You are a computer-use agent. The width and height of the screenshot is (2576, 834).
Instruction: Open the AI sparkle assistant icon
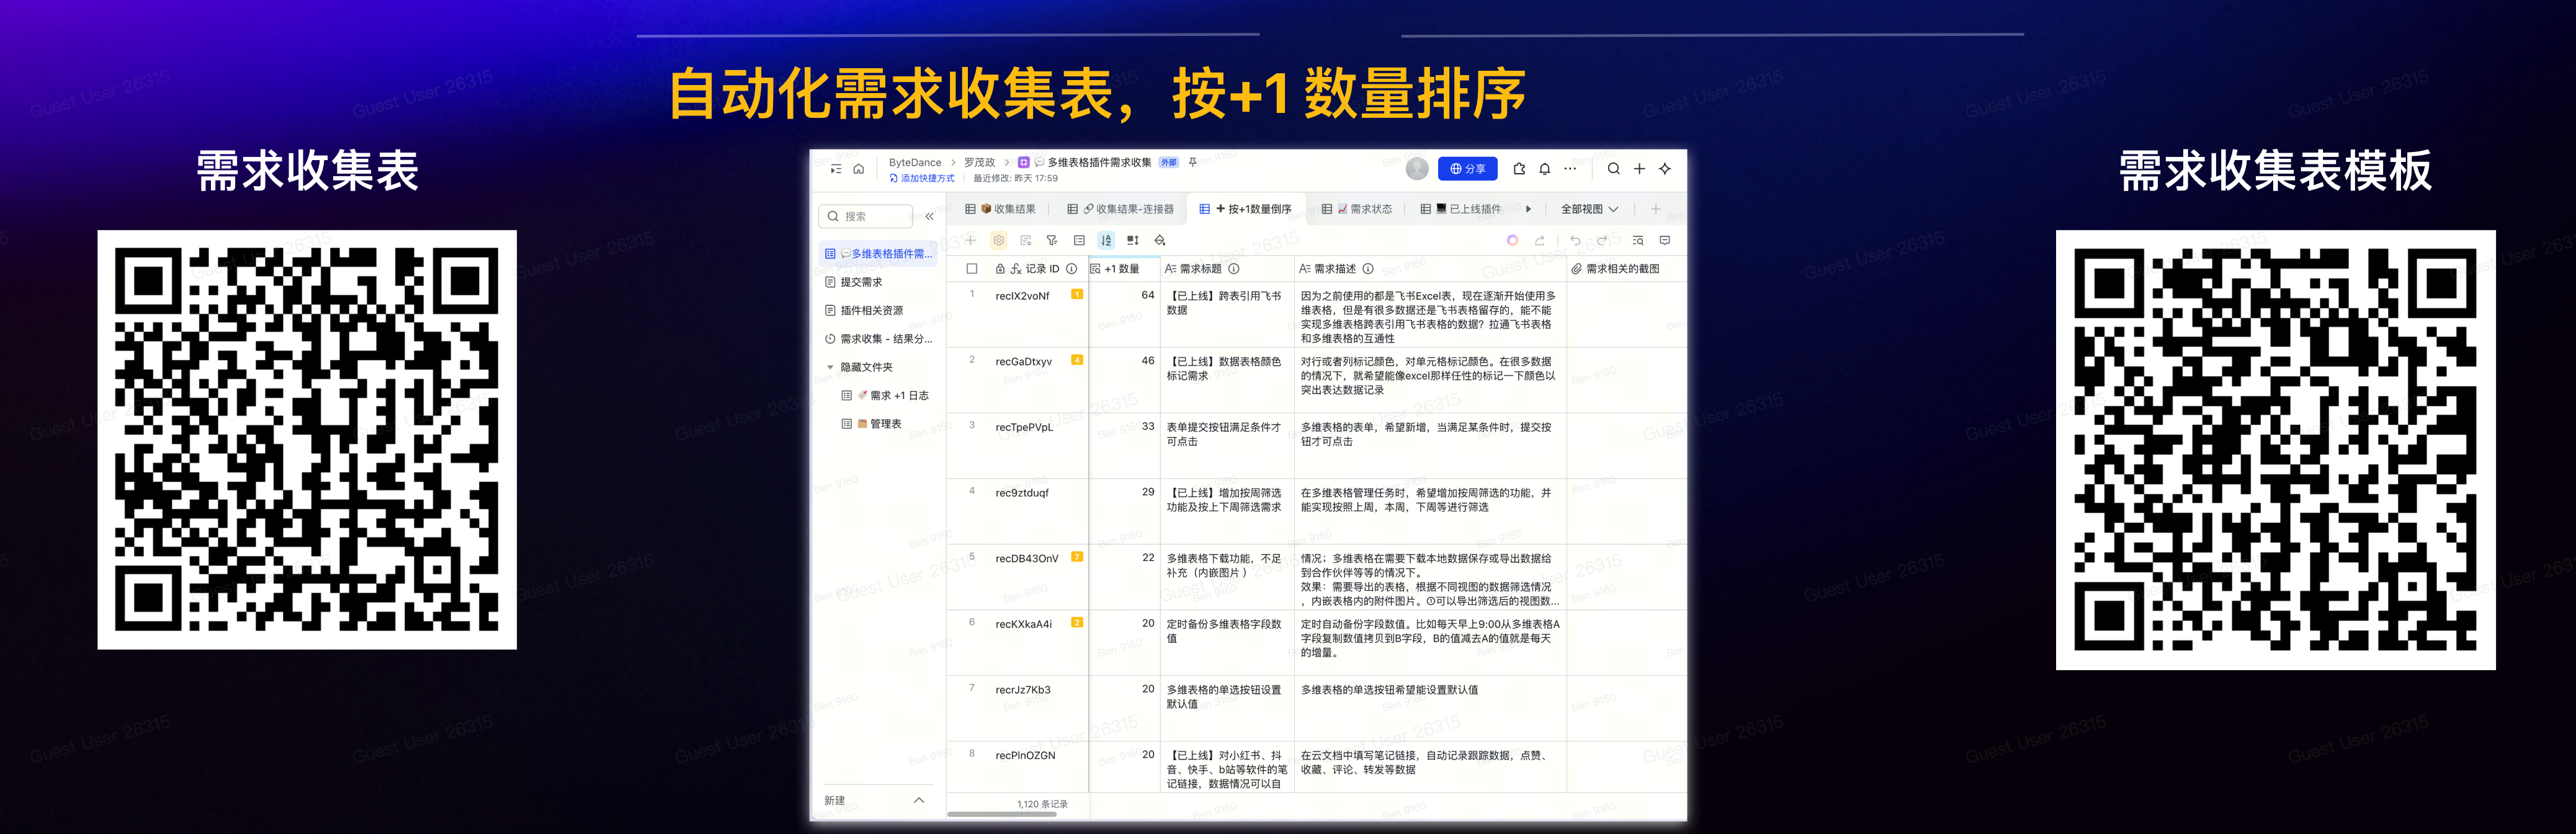[1665, 169]
